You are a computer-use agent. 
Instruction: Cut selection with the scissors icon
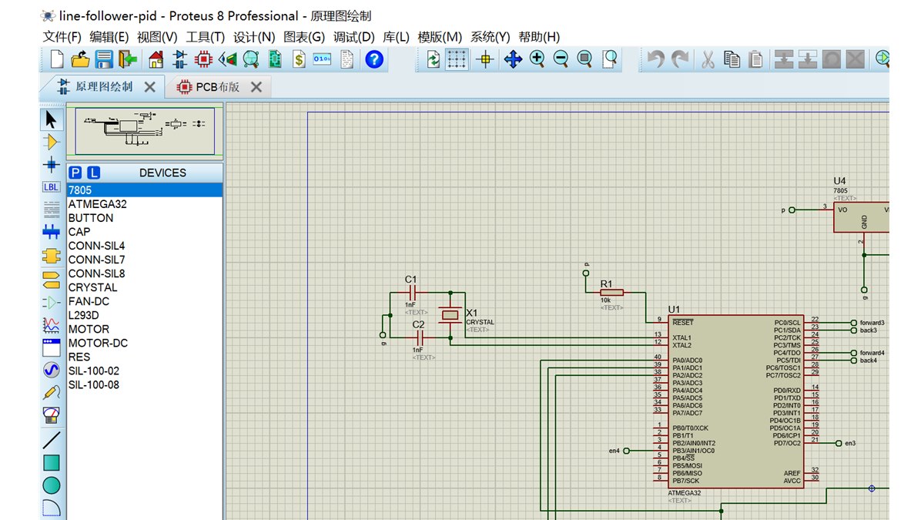708,59
